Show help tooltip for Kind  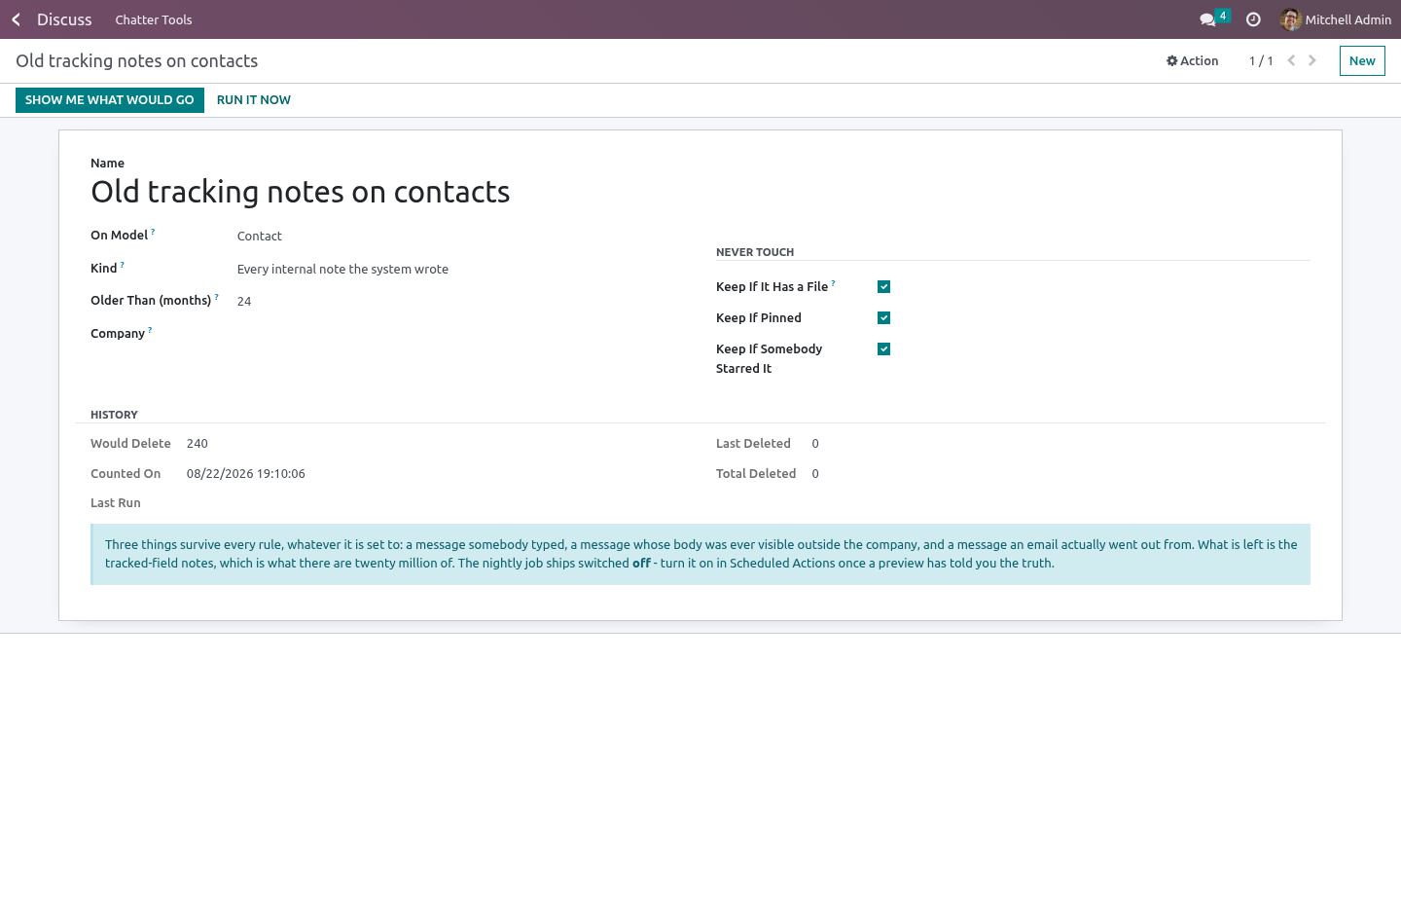122,265
